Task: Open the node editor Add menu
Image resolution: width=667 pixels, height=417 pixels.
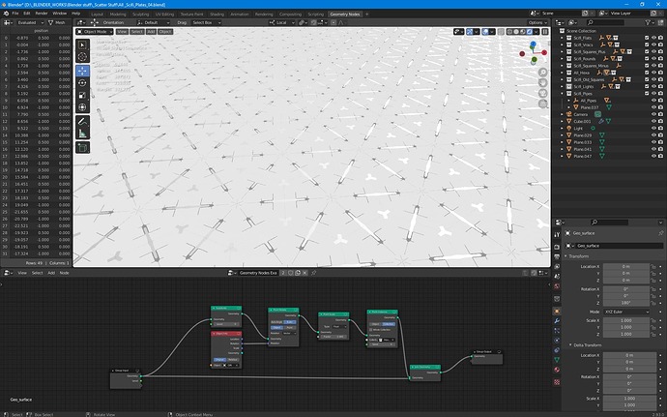Action: (x=51, y=273)
